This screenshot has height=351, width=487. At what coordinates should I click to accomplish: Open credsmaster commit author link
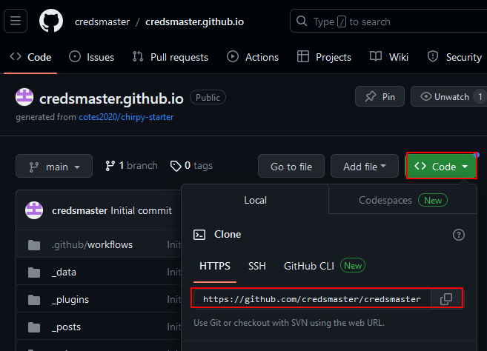(80, 211)
